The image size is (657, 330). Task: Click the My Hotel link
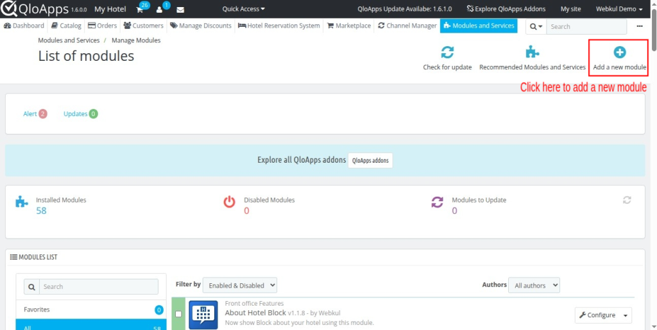coord(110,9)
